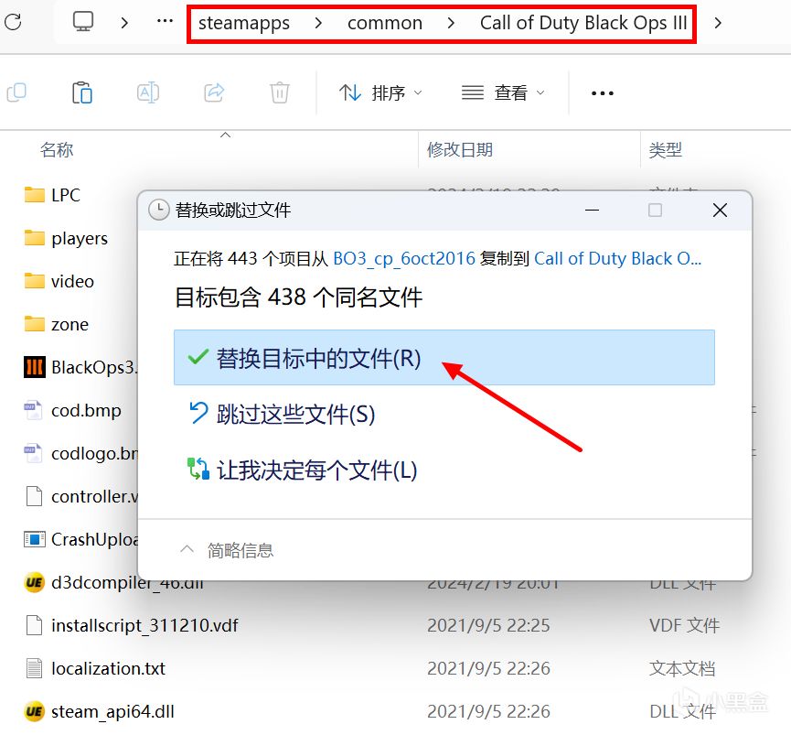
Task: Click destination link Call of Duty Black O...
Action: click(617, 258)
